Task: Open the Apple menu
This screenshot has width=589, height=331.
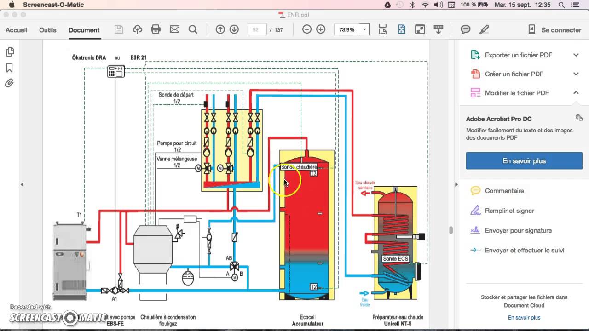Action: 12,5
